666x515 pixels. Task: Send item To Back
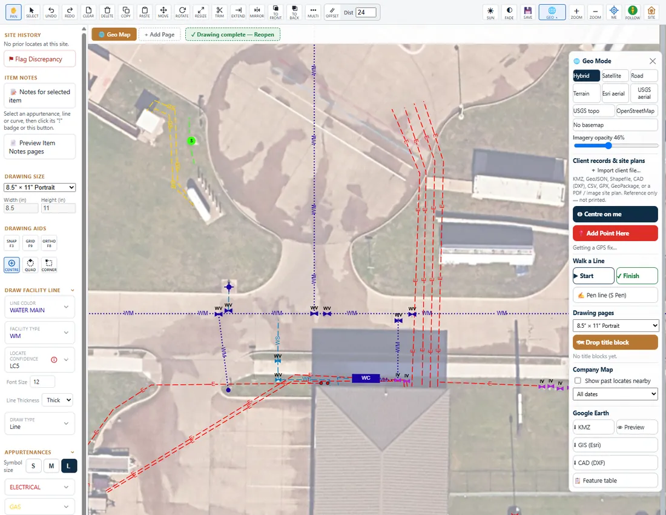point(294,12)
